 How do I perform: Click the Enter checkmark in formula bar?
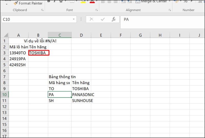click(103, 19)
